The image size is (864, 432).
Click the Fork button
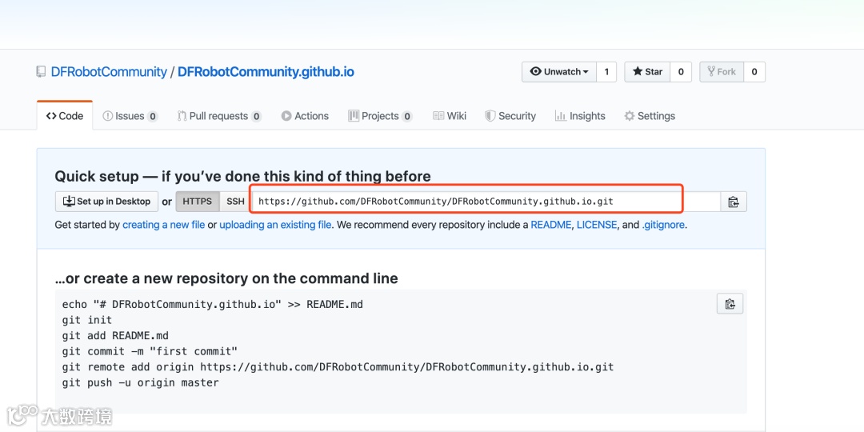[722, 72]
